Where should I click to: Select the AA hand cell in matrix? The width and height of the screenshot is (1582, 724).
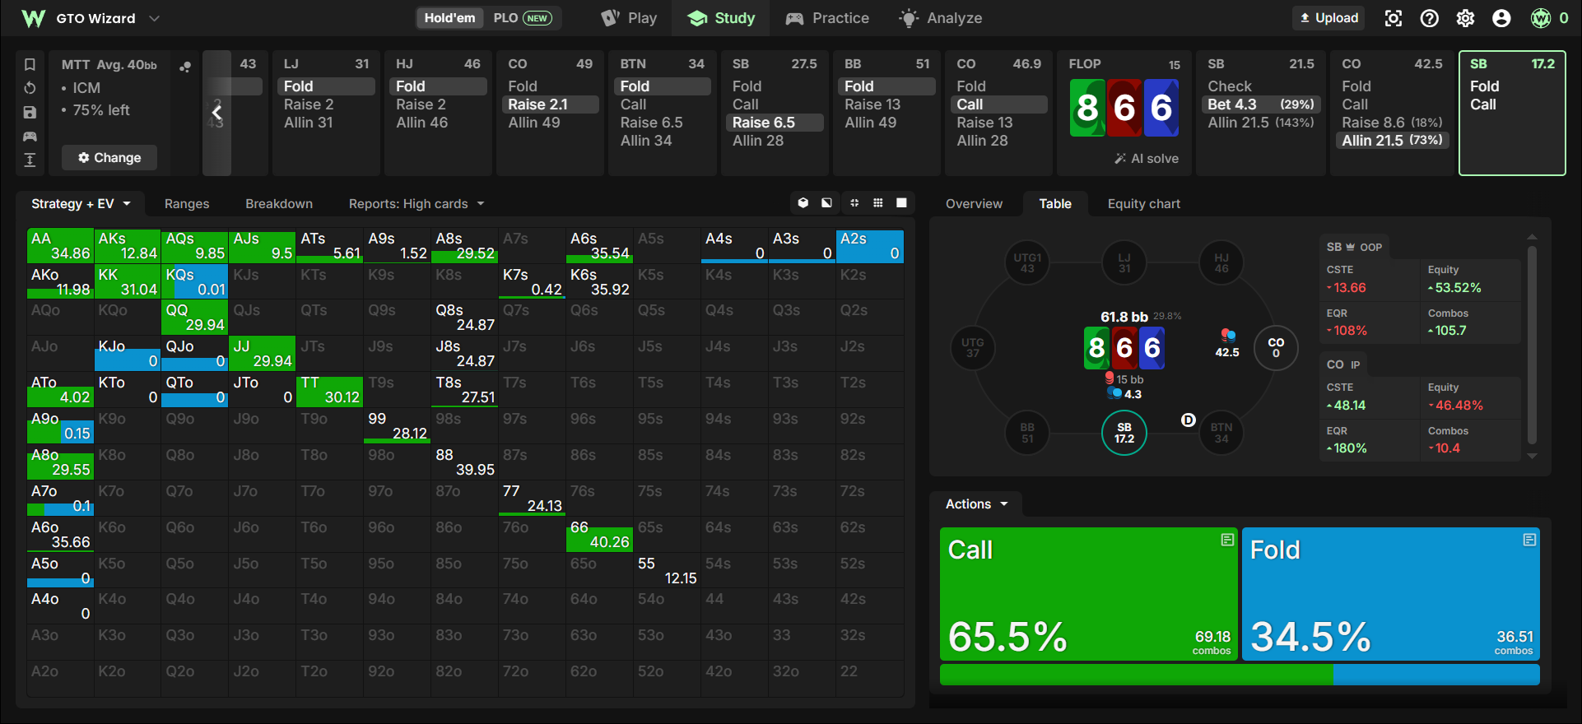click(60, 246)
